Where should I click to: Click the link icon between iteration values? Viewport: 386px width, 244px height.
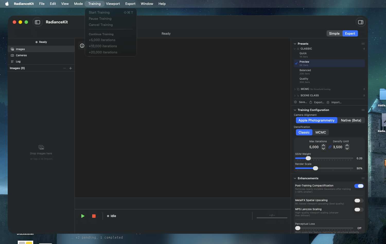point(330,147)
